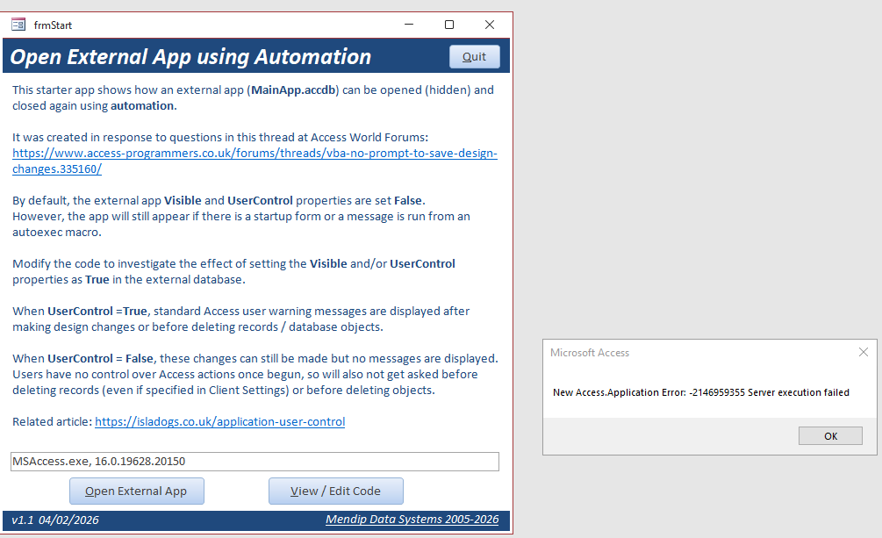
Task: Click OK in Microsoft Access error dialog
Action: (x=830, y=435)
